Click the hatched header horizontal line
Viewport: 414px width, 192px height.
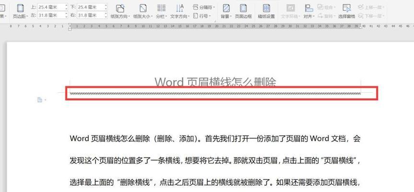click(215, 93)
